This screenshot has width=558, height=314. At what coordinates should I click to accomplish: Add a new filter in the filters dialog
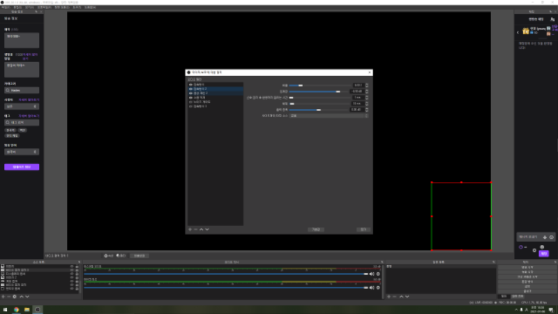pyautogui.click(x=190, y=230)
